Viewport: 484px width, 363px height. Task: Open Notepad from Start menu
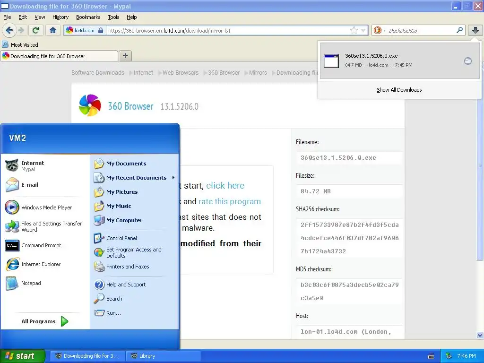45,283
